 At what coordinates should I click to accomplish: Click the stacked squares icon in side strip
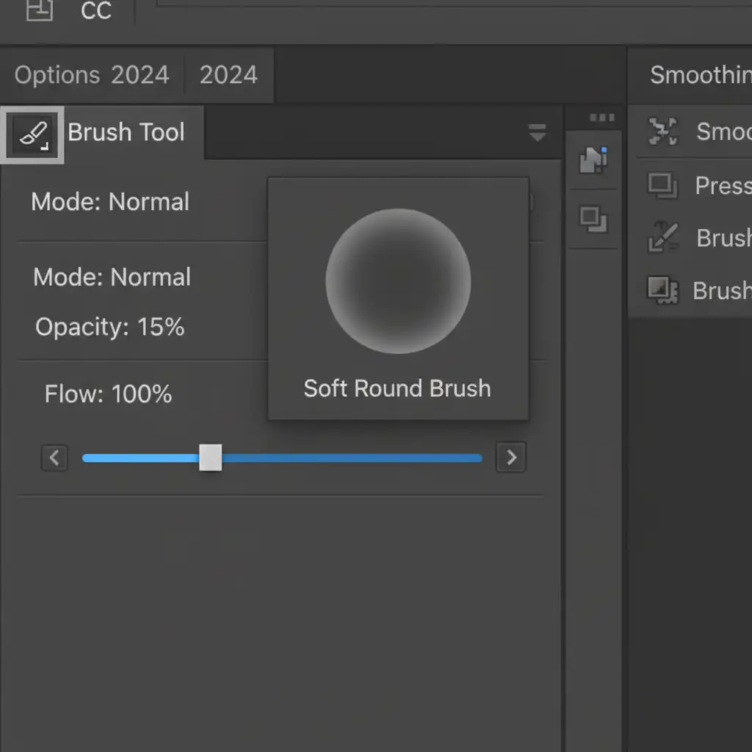pos(593,219)
